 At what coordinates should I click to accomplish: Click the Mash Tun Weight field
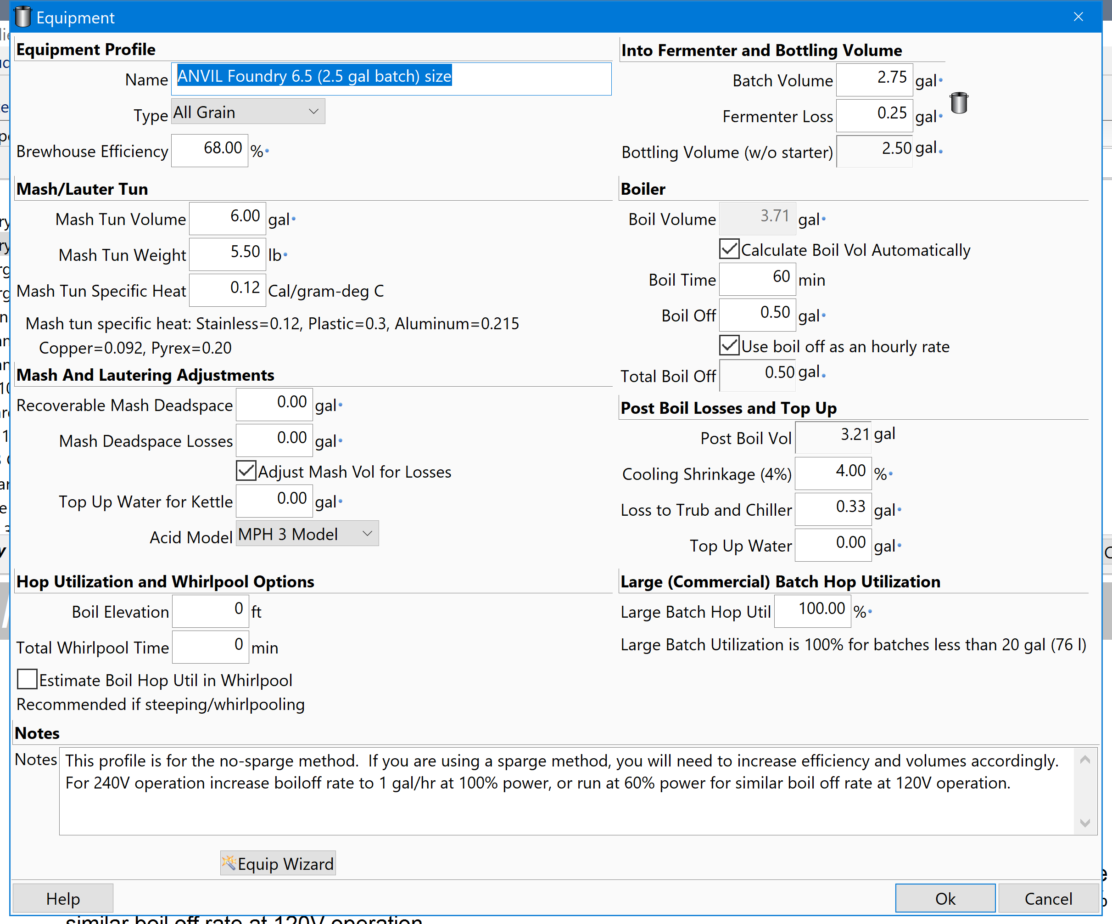click(x=228, y=254)
